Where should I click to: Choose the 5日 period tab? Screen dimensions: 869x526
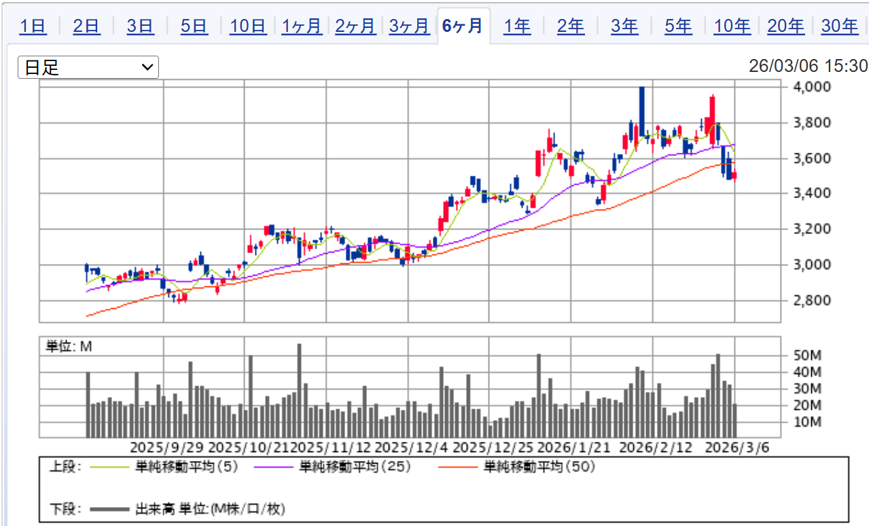pyautogui.click(x=194, y=26)
